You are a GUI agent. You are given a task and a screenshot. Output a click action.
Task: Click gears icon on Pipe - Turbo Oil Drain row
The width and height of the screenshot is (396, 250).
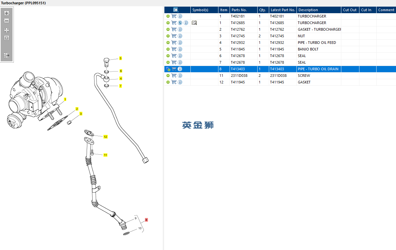[168, 69]
